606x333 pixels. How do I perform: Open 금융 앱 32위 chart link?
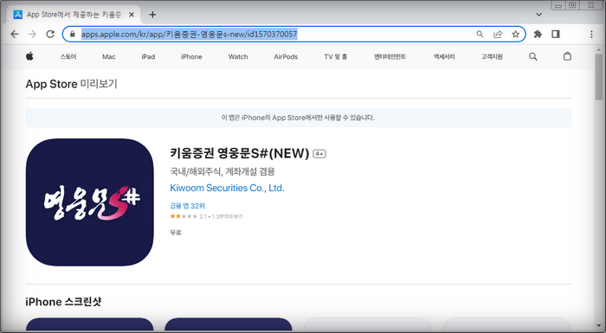coord(188,206)
